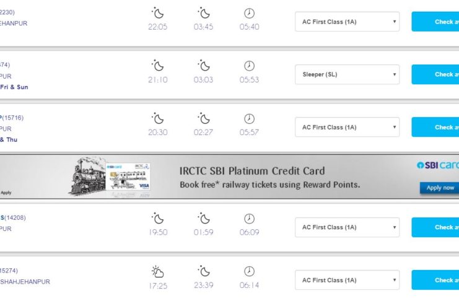Click the arrival moon icon above 23:39
This screenshot has width=459, height=301.
[x=204, y=271]
